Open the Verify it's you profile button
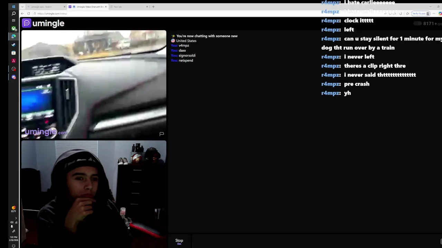 click(421, 13)
